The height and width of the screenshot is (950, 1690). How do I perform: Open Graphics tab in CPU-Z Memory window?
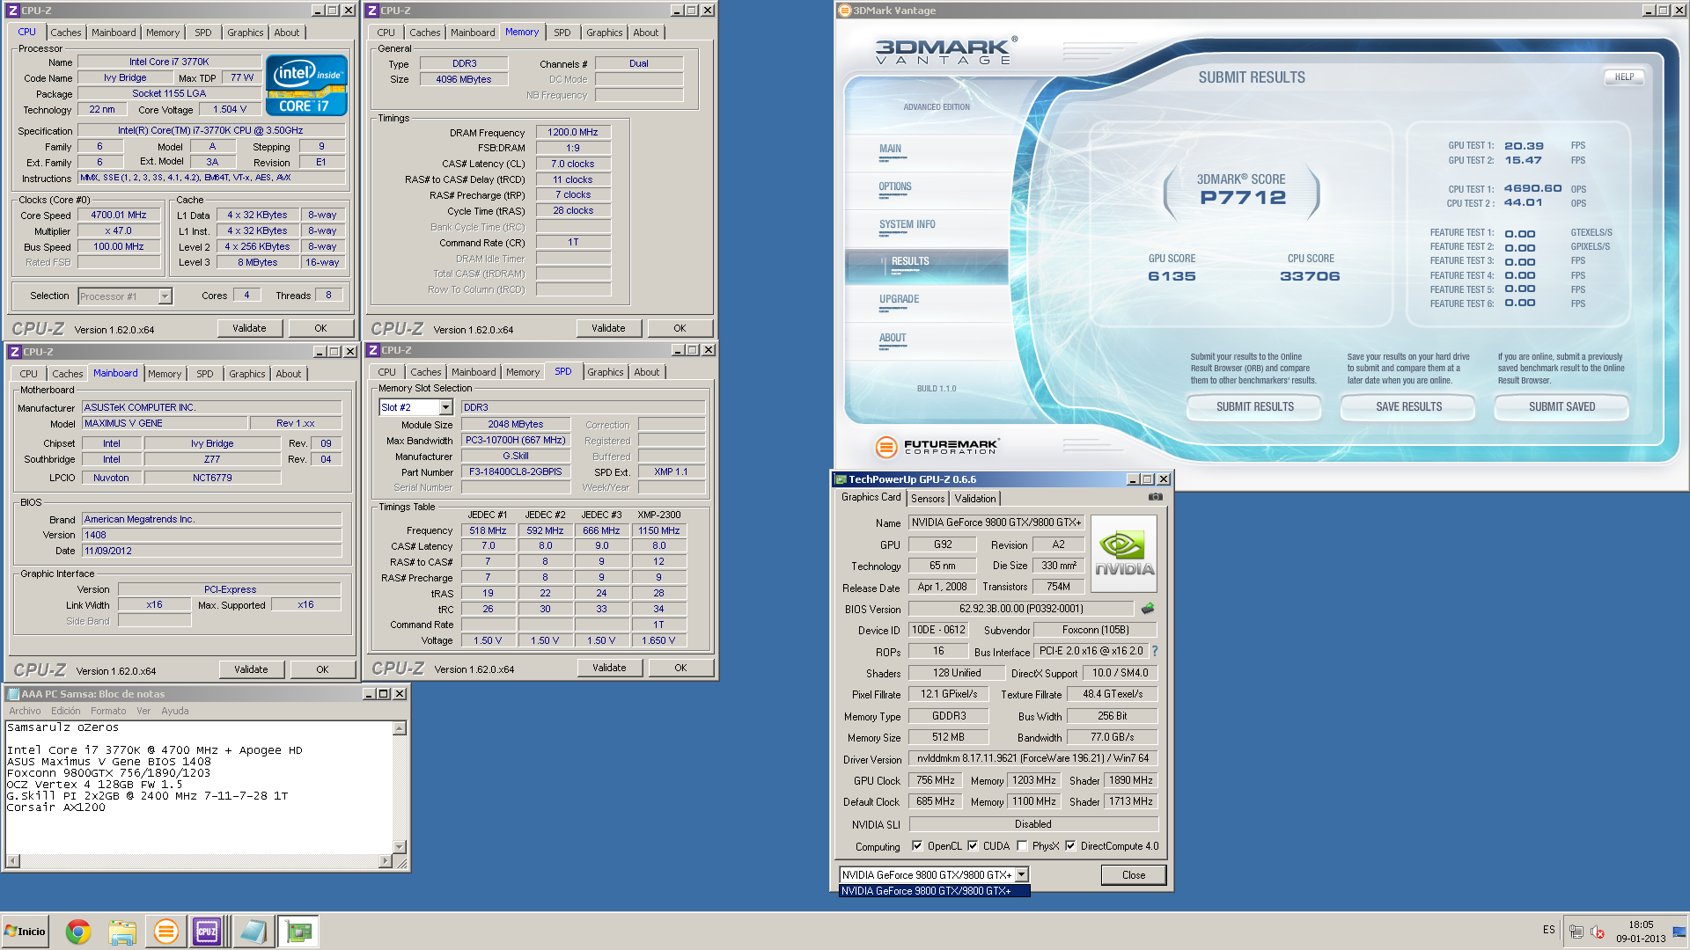(604, 33)
